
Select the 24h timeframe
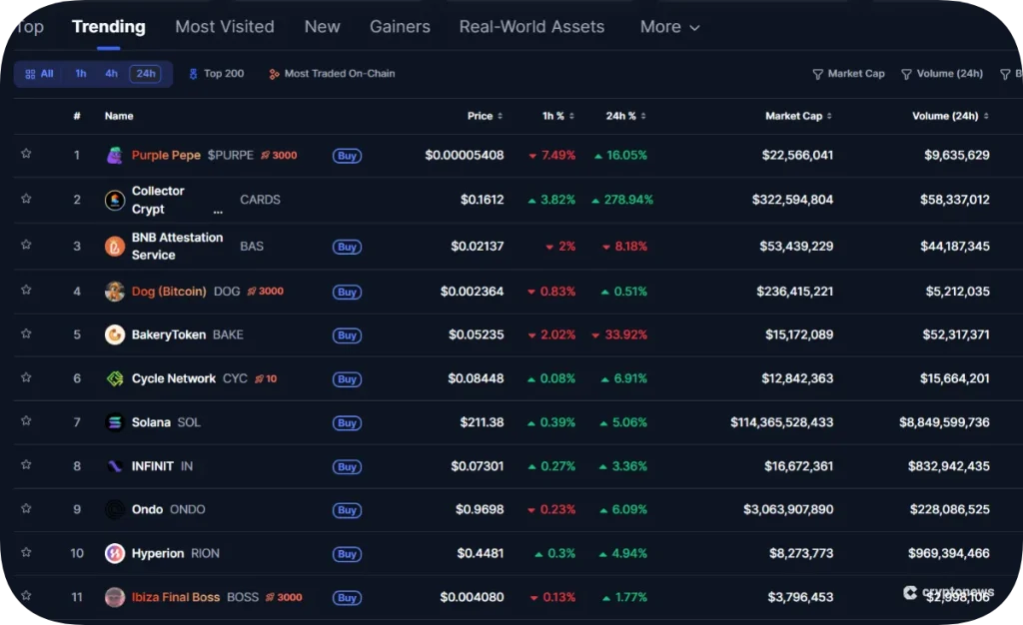(146, 74)
